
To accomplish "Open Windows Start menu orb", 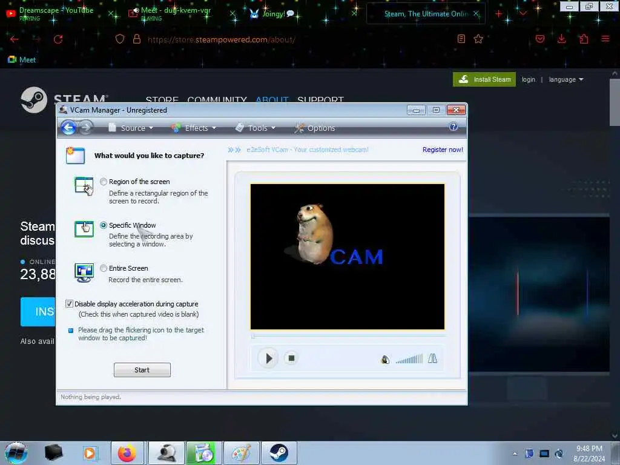I will pos(16,453).
